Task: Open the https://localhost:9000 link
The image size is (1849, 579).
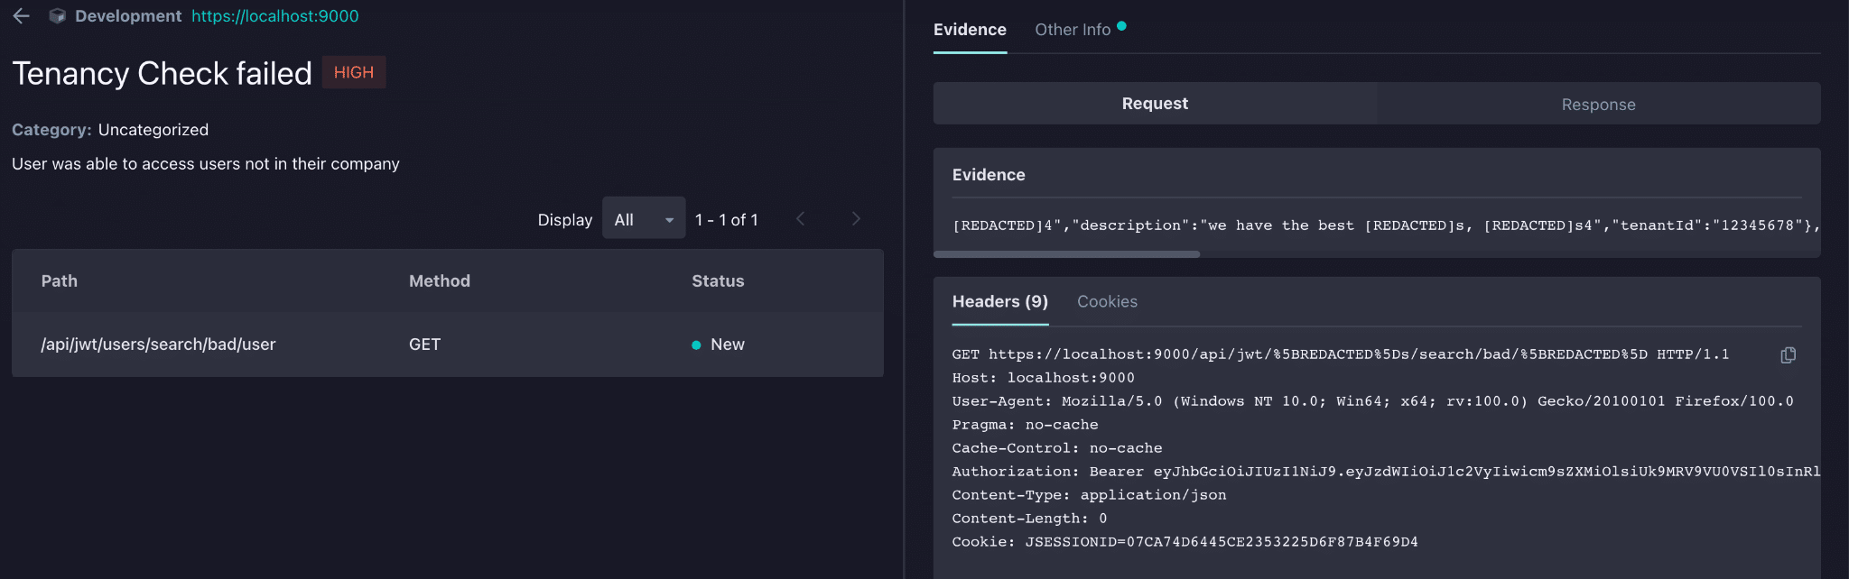Action: point(275,16)
